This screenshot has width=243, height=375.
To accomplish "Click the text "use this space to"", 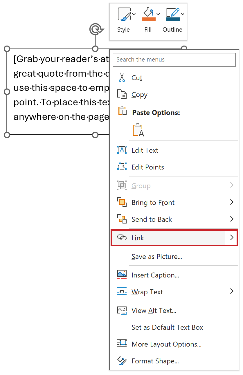I will coord(61,88).
